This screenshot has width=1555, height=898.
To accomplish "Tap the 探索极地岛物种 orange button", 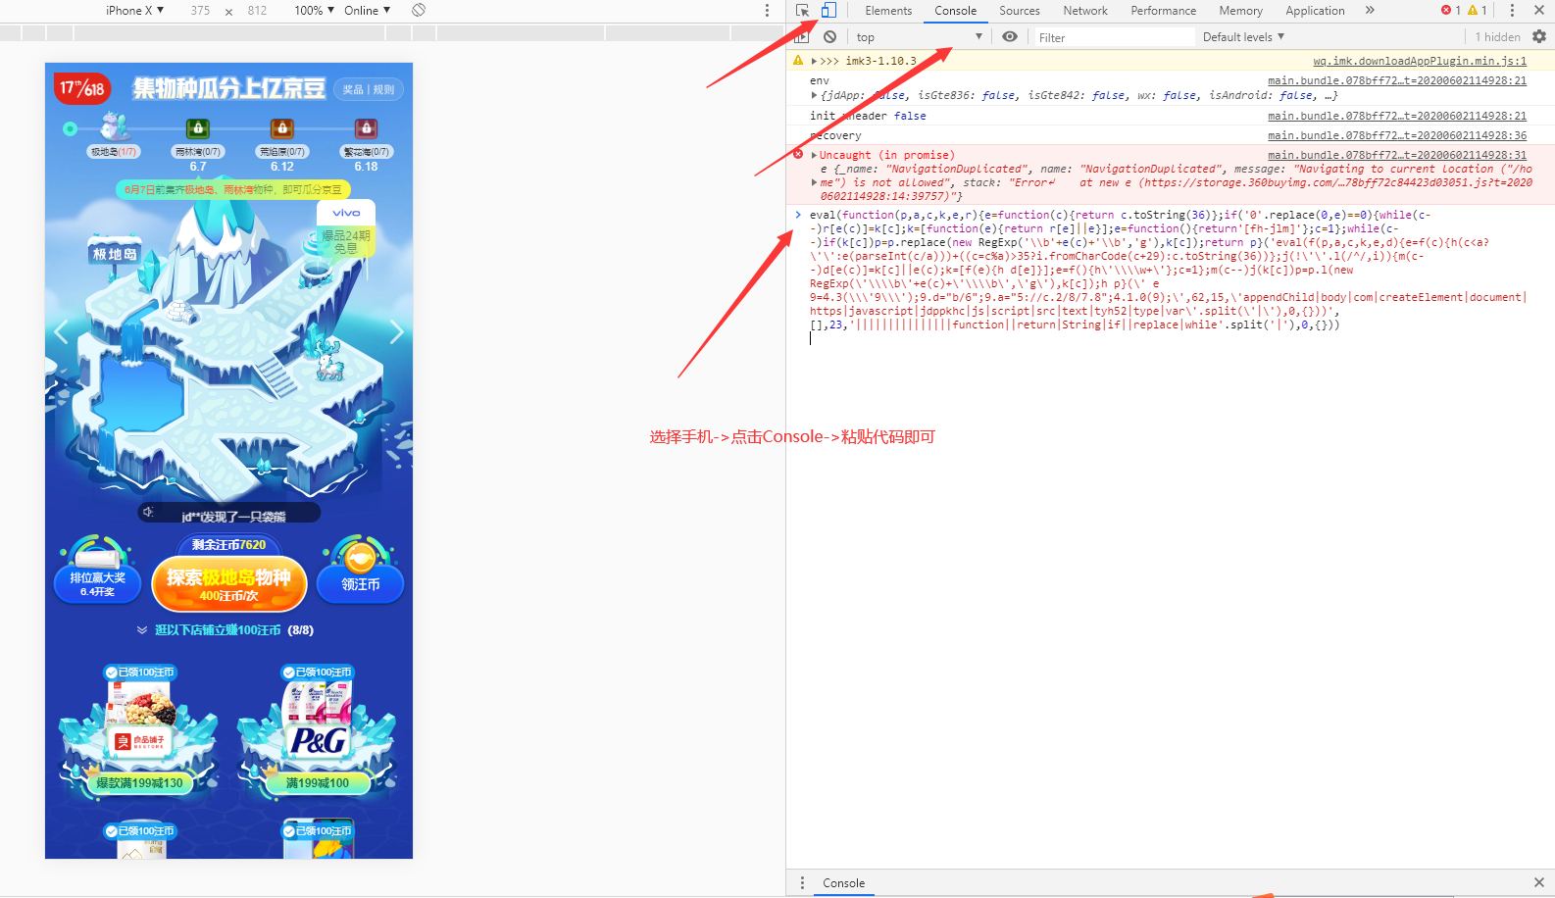I will click(229, 583).
